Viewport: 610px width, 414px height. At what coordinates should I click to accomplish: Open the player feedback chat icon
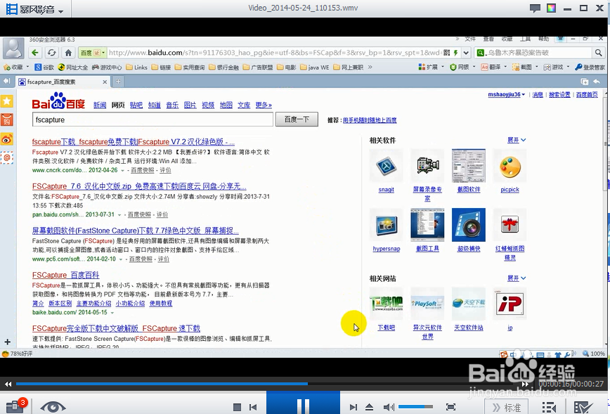coord(535,8)
